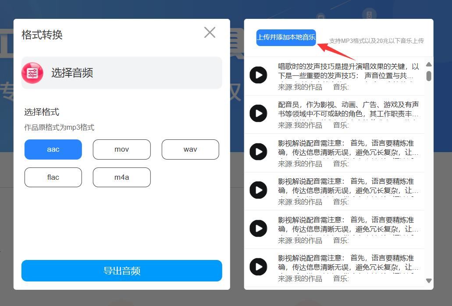
Task: Click 上传并添加本地音乐 to upload music
Action: [286, 38]
